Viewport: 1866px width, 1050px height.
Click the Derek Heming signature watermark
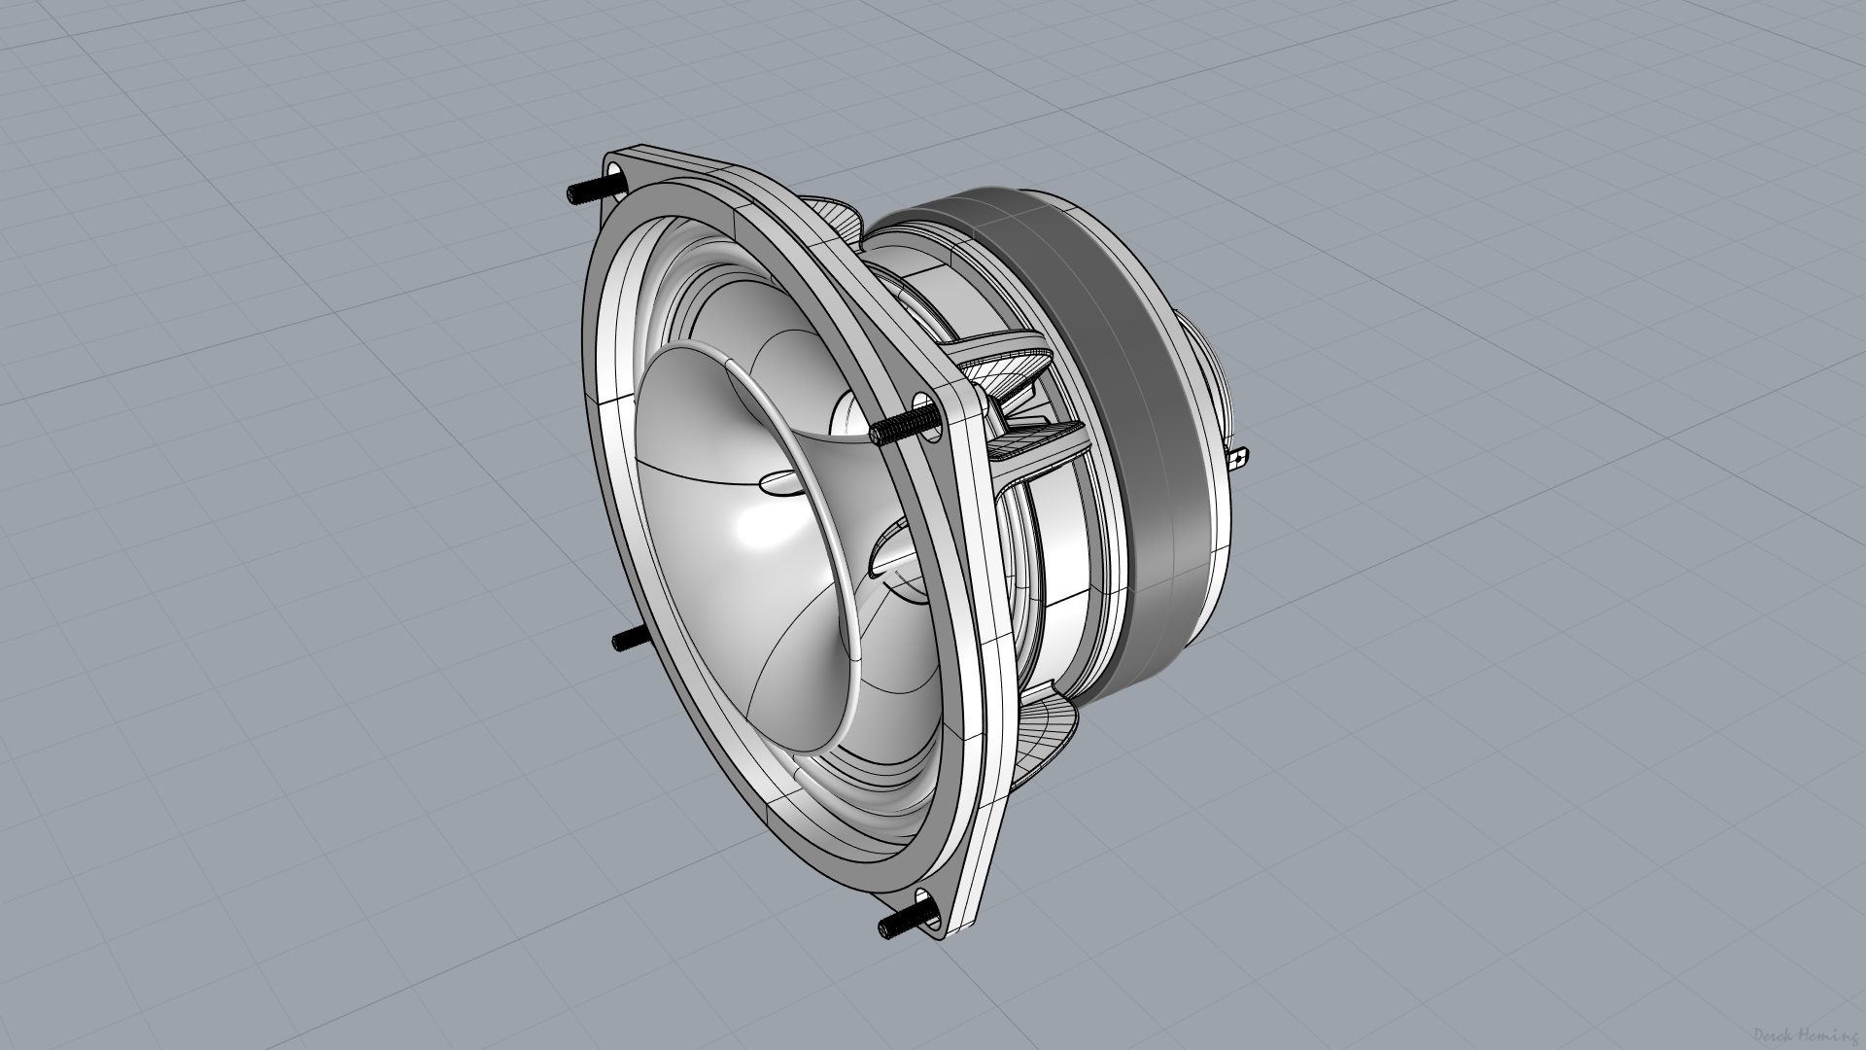pos(1809,1034)
